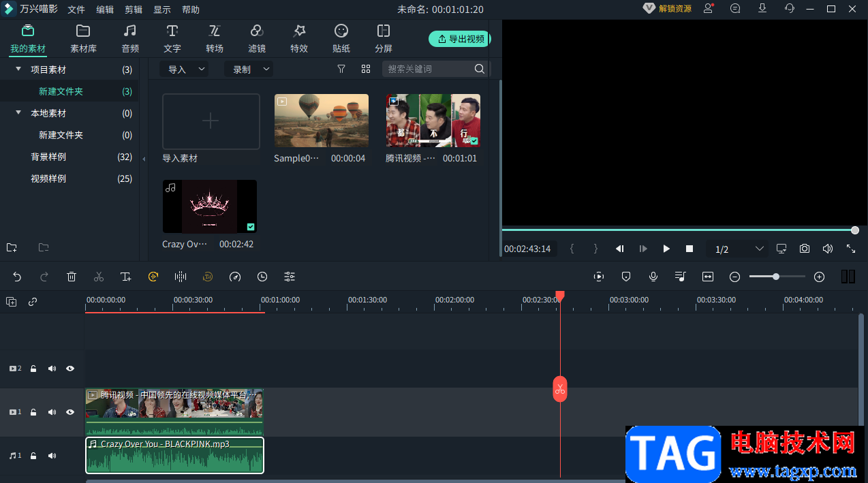Select the Crazy Over You media thumbnail
The image size is (868, 483).
[x=210, y=206]
